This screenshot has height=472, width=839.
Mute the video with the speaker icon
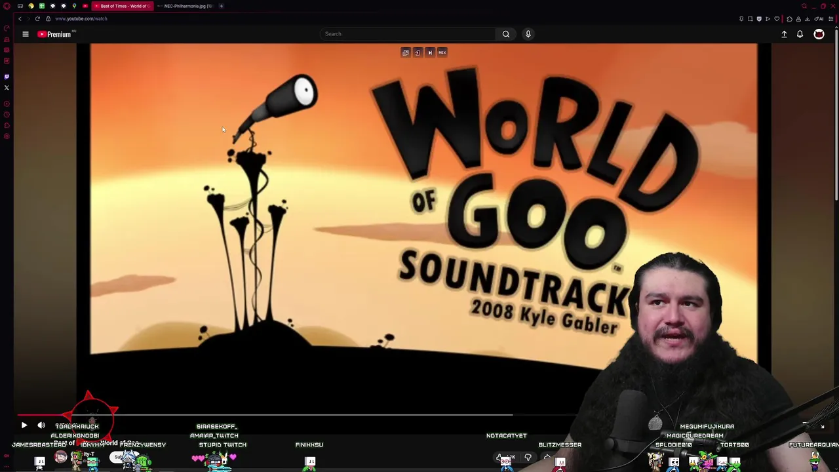point(41,425)
